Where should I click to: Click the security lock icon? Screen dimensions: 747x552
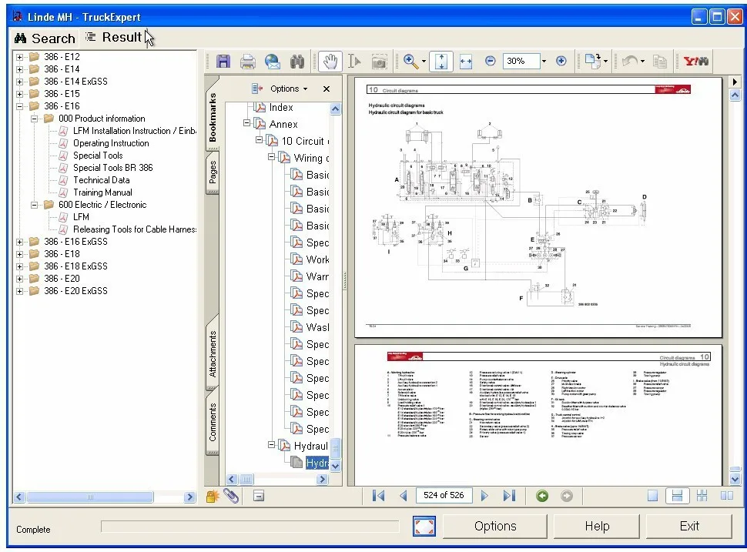coord(212,497)
